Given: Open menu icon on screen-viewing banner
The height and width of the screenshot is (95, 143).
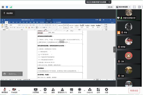Looking at the screenshot, I should tap(109, 2).
